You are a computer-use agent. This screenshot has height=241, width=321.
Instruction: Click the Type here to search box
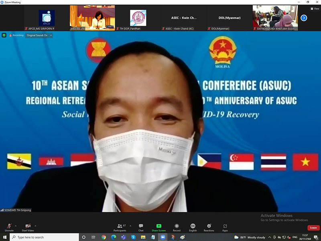pyautogui.click(x=44, y=237)
